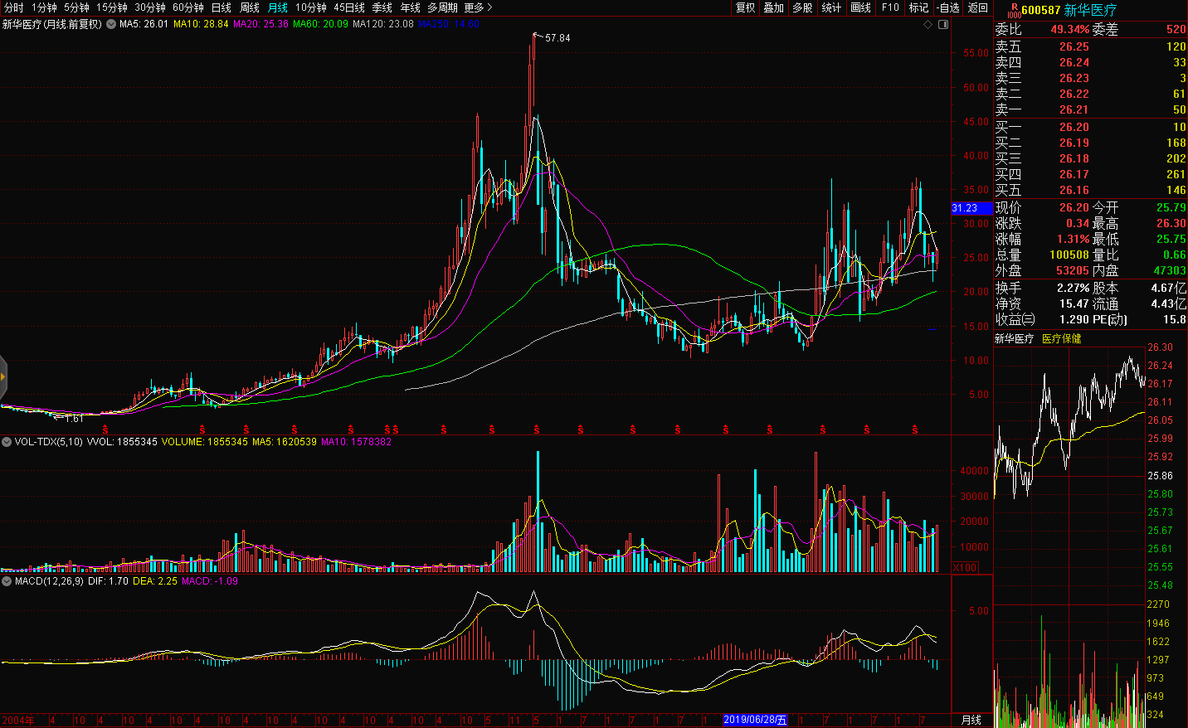Switch to 分时 intraday view
Viewport: 1188px width, 728px height.
click(x=14, y=7)
